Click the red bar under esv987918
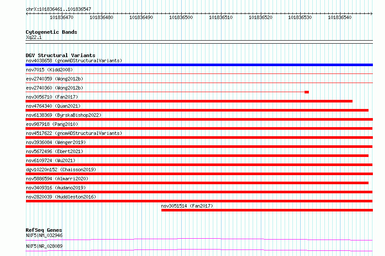This screenshot has height=256, width=385. click(199, 128)
